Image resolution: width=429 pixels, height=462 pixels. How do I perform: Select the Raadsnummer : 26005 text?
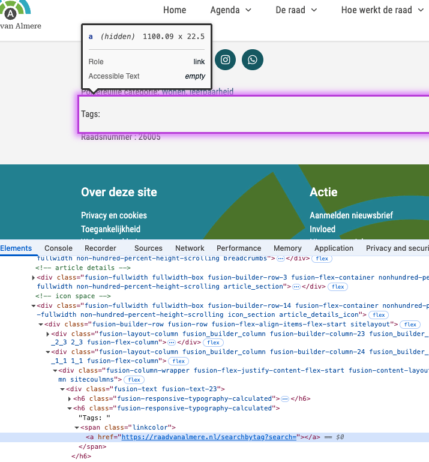[121, 137]
